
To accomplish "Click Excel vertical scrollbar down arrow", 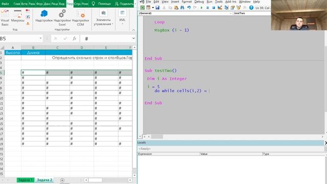I will tap(134, 175).
